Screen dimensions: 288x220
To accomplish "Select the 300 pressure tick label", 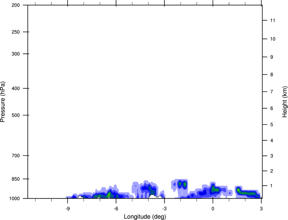I will tap(16, 54).
